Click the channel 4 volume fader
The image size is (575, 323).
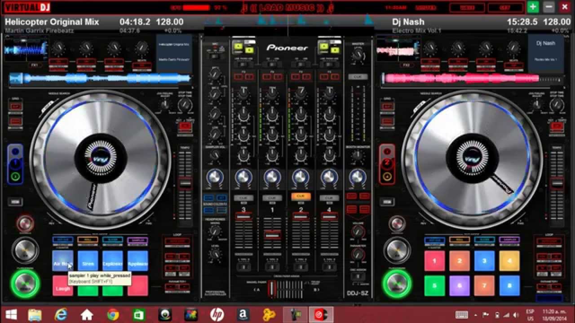click(329, 217)
